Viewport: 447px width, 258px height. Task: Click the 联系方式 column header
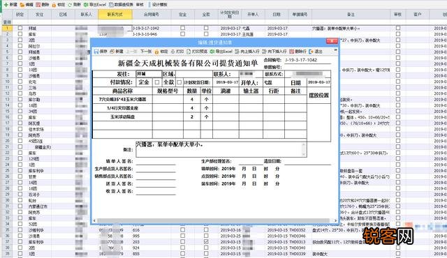click(115, 15)
